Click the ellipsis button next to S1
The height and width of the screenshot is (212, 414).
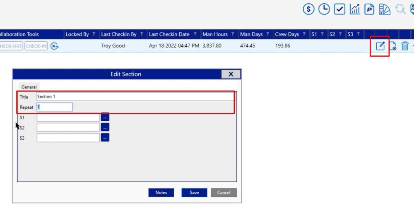pos(105,117)
